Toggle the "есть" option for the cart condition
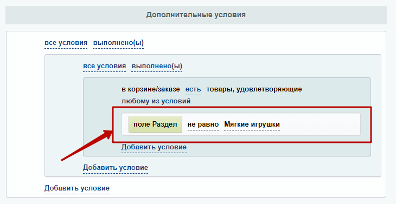 (x=193, y=89)
